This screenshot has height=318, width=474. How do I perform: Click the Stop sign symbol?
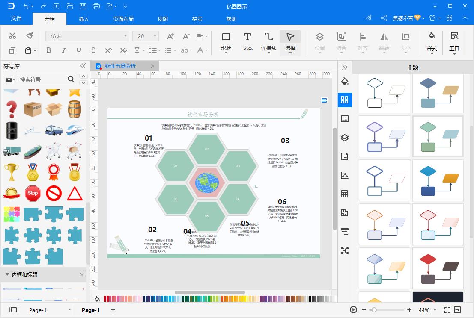[33, 193]
